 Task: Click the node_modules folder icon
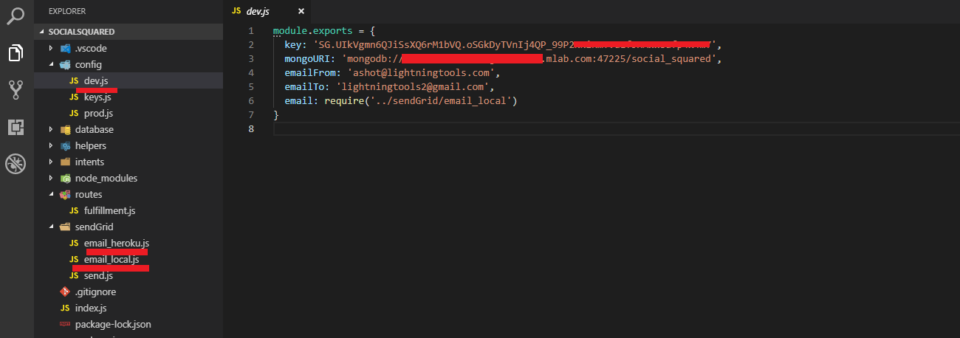point(65,178)
